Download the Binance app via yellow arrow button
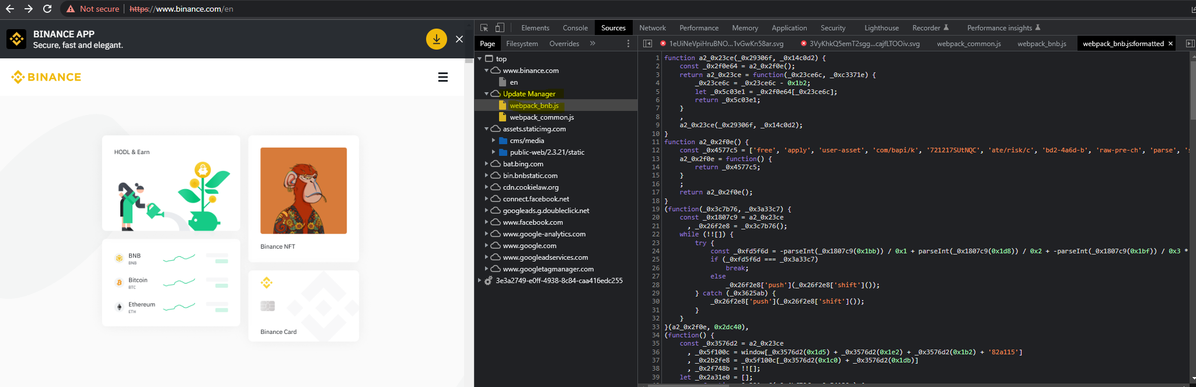 (437, 39)
